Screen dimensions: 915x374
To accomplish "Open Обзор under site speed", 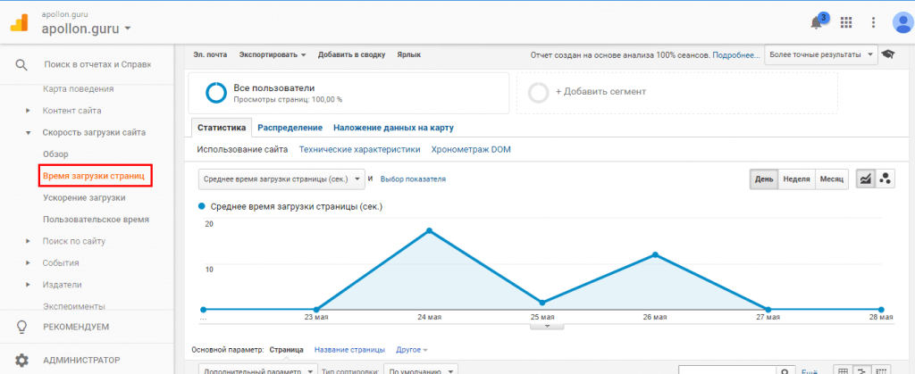I will [55, 154].
